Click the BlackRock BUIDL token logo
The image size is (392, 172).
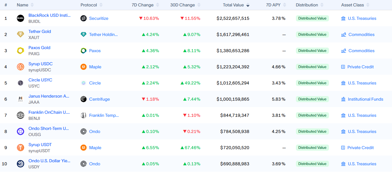(x=21, y=18)
